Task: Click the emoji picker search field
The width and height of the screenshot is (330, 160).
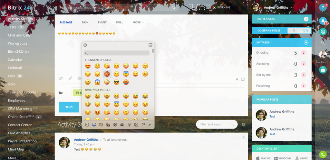Action: point(116,53)
